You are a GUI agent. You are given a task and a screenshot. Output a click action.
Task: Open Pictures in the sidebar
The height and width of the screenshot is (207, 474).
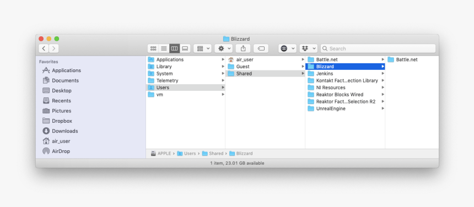pyautogui.click(x=57, y=111)
